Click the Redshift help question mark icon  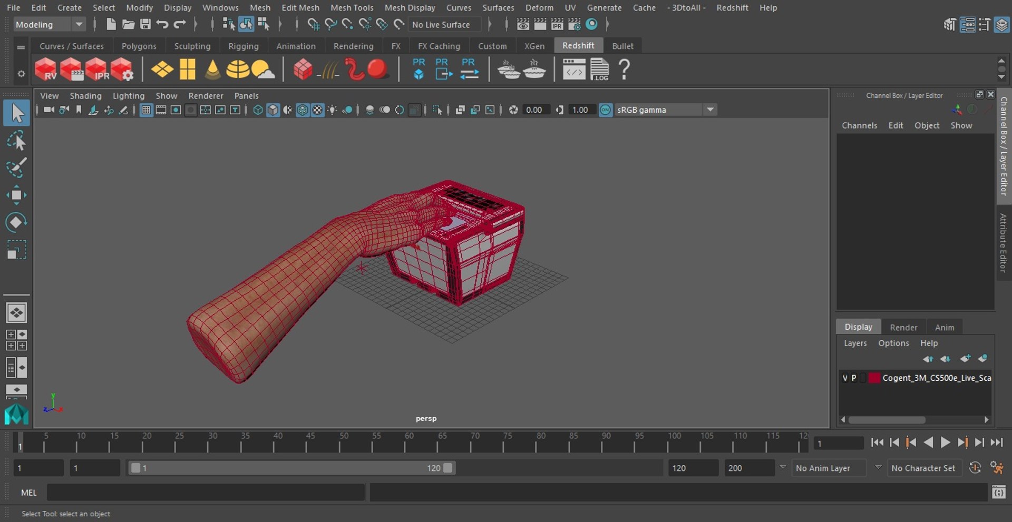pyautogui.click(x=624, y=70)
